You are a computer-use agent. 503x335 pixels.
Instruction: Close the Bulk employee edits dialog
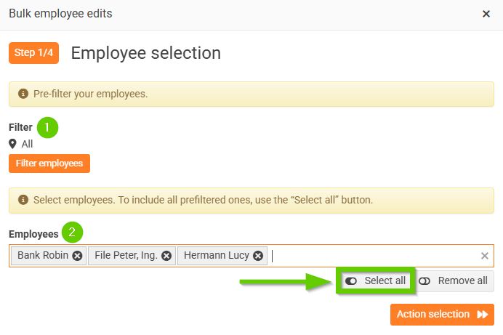(486, 14)
